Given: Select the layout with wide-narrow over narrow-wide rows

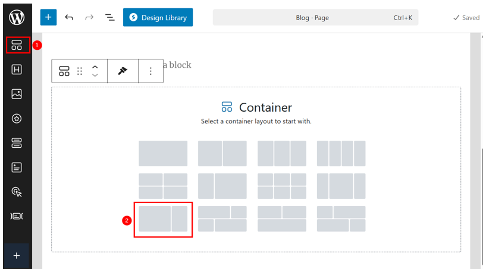Looking at the screenshot, I should 222,219.
